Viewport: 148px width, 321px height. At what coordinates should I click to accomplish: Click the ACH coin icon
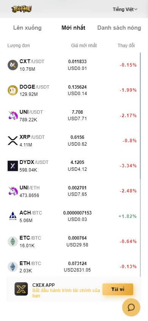pos(13,216)
